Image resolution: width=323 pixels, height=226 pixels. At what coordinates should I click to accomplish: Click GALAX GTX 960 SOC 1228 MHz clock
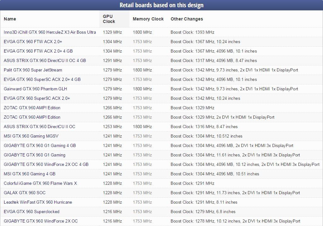[x=113, y=193]
